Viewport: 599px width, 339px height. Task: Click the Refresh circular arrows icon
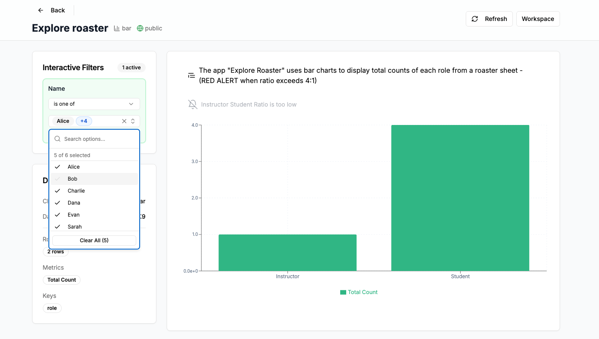coord(475,19)
